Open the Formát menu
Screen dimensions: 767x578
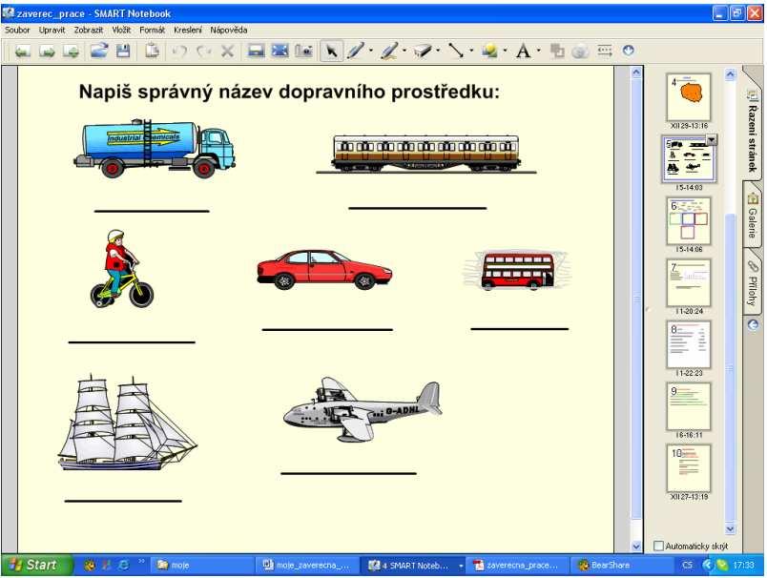(152, 30)
